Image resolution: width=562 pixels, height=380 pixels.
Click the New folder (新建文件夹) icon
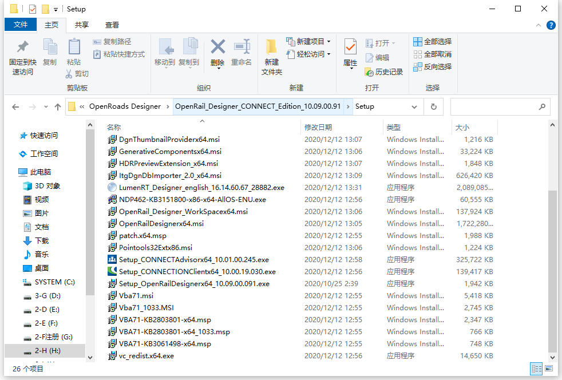[271, 47]
